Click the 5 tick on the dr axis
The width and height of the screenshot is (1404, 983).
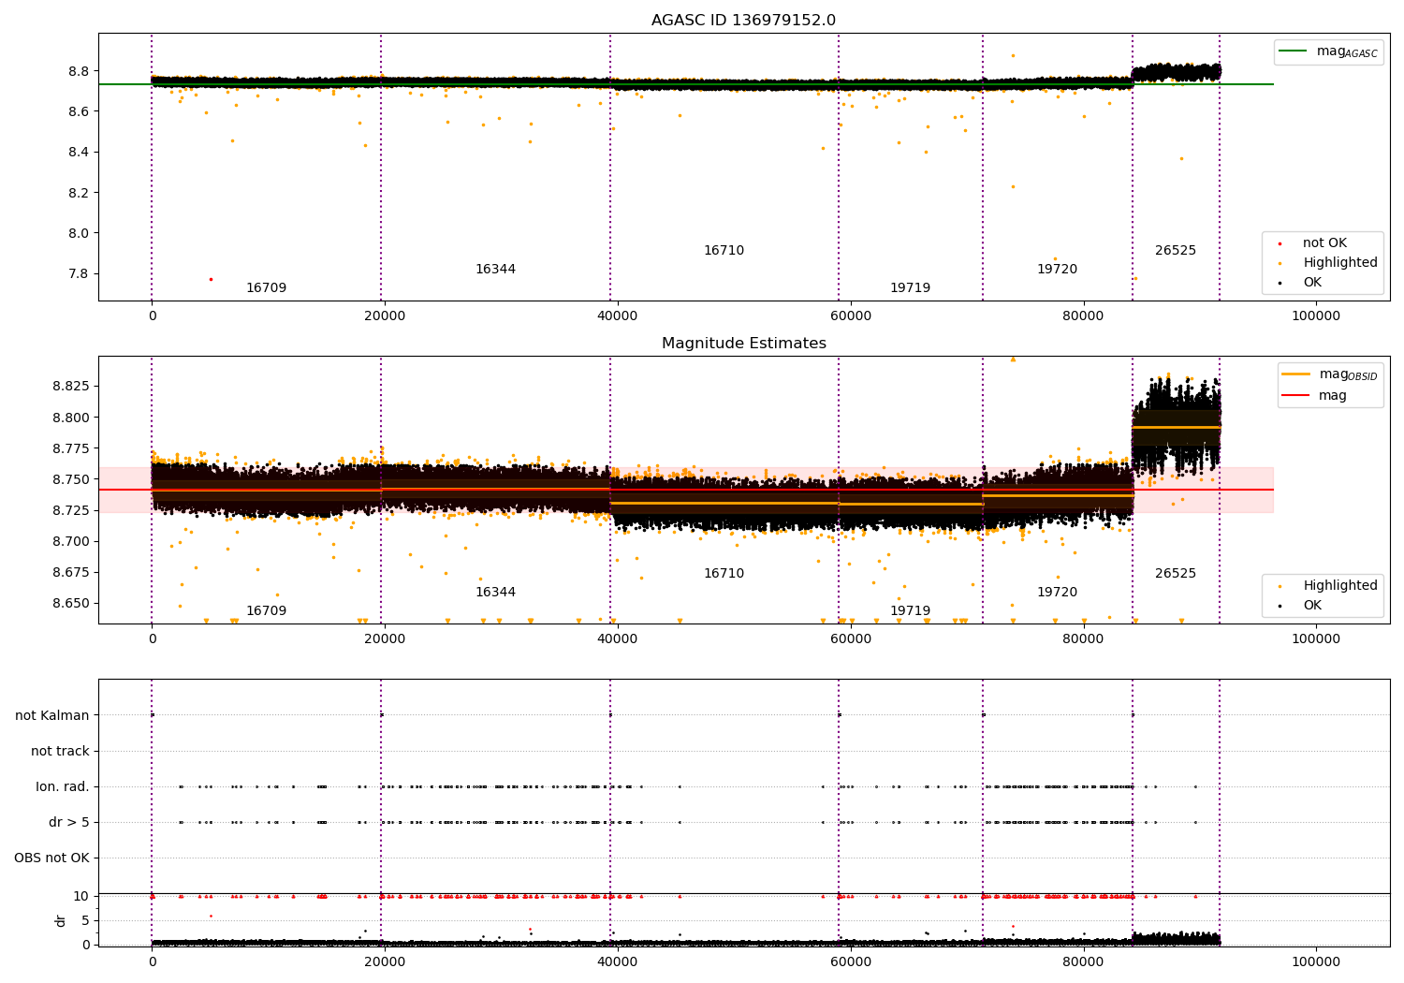[85, 921]
